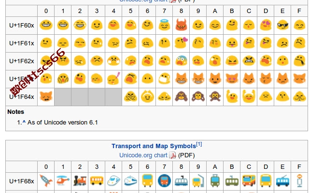Click the sunglasses face emoji

pos(282,25)
